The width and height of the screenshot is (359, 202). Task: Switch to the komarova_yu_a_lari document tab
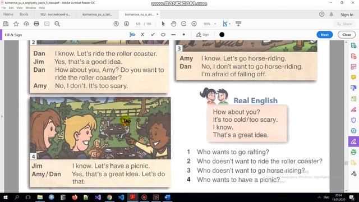tap(97, 15)
